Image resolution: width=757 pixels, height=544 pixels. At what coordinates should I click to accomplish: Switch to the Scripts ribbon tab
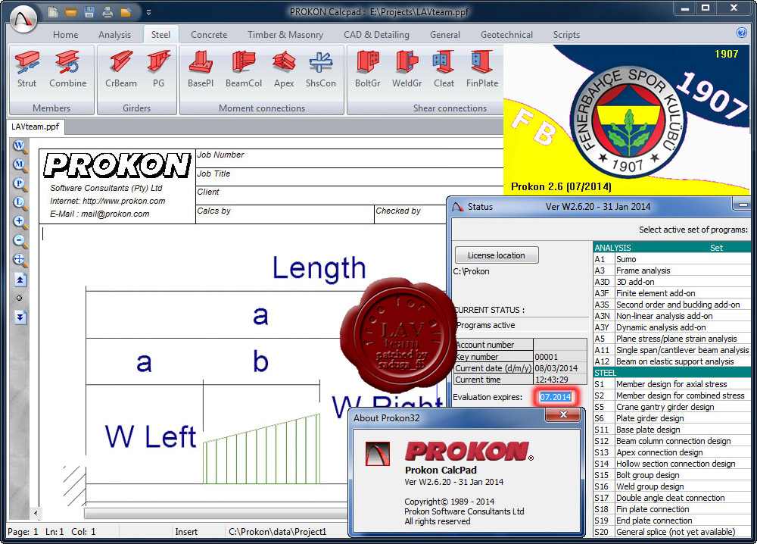point(566,35)
